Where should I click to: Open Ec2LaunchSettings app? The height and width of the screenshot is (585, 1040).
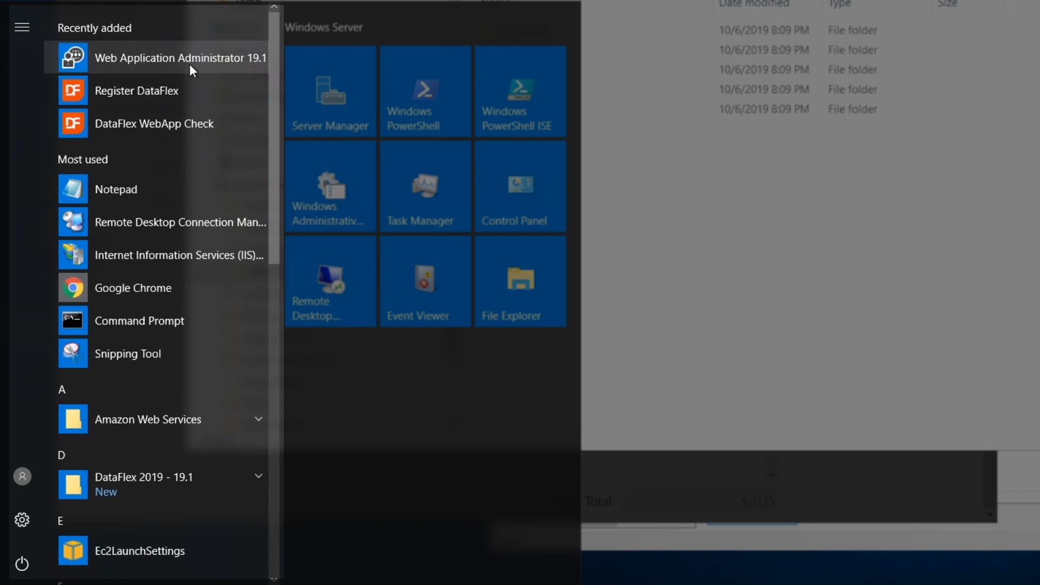point(140,551)
